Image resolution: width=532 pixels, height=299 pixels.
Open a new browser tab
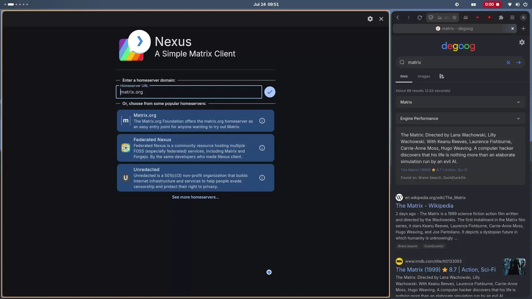(x=523, y=29)
